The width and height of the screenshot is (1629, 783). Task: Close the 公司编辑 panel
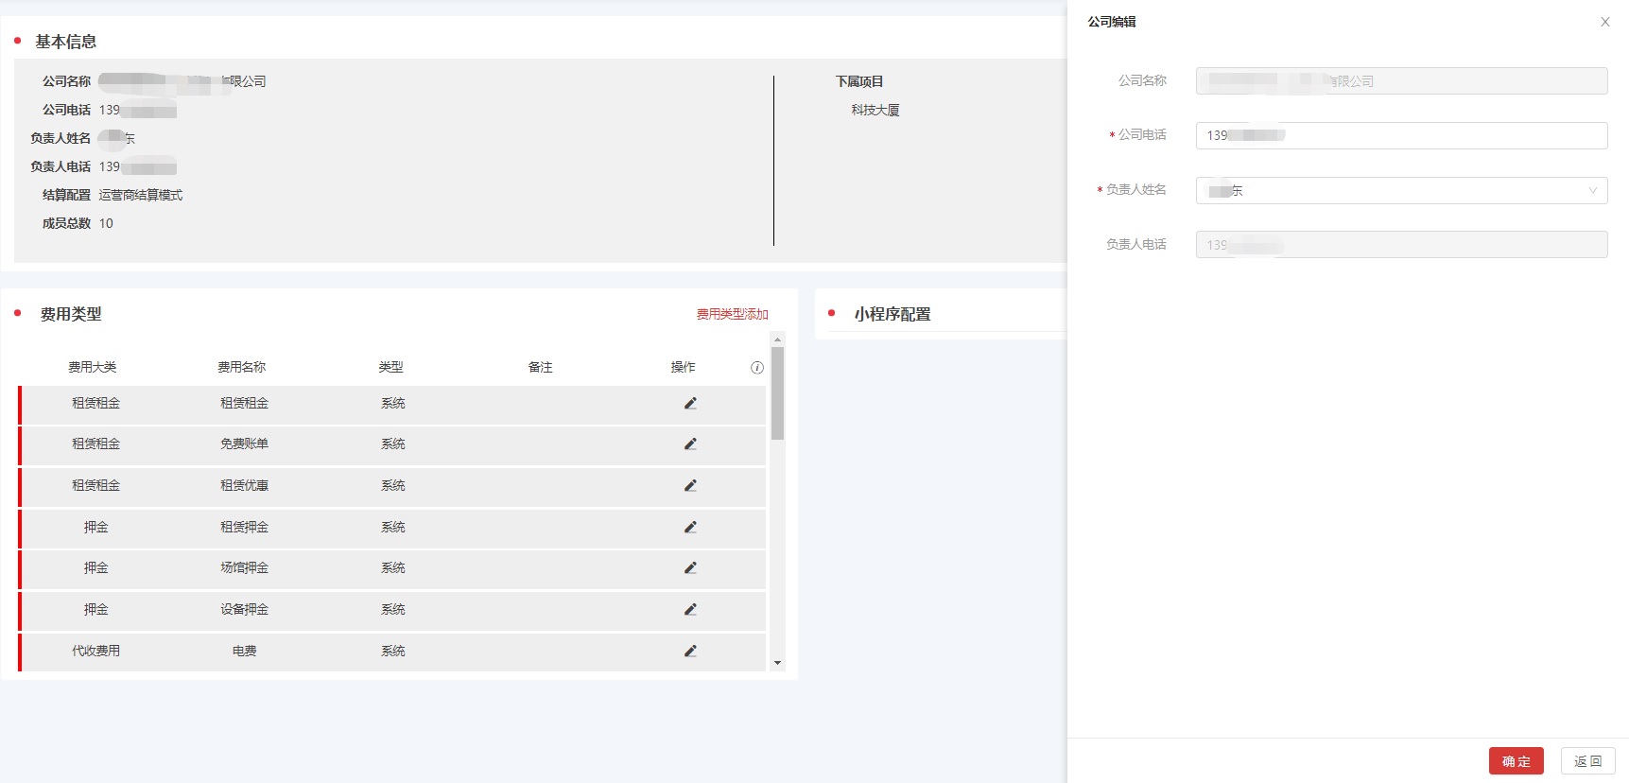pos(1604,22)
